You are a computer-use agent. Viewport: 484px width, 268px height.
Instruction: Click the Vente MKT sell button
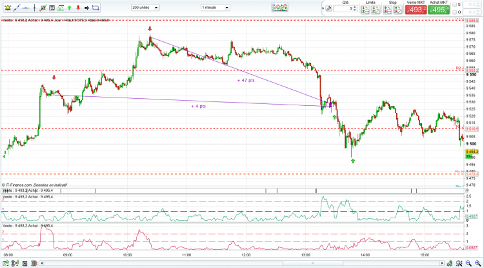point(416,10)
